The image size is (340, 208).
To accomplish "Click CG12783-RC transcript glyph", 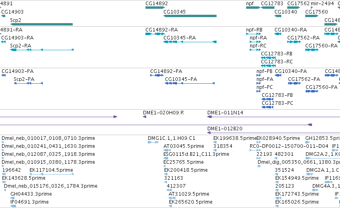I will (x=268, y=66).
